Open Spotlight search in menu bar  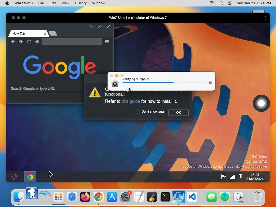click(221, 3)
